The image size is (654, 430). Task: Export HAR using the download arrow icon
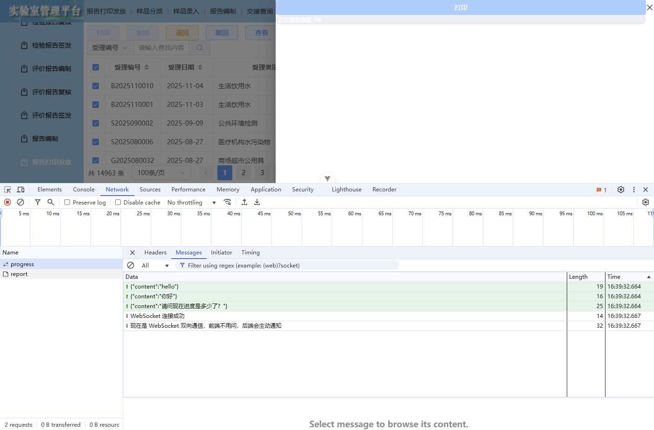(x=257, y=202)
